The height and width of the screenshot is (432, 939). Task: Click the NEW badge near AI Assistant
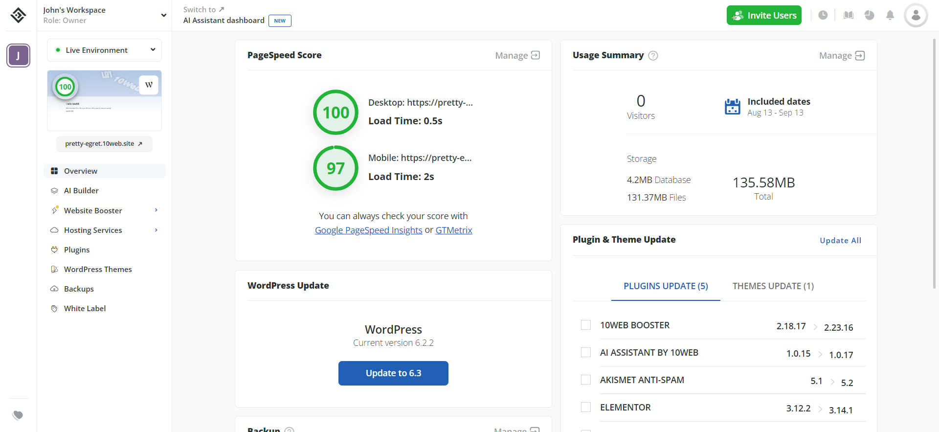click(x=280, y=21)
